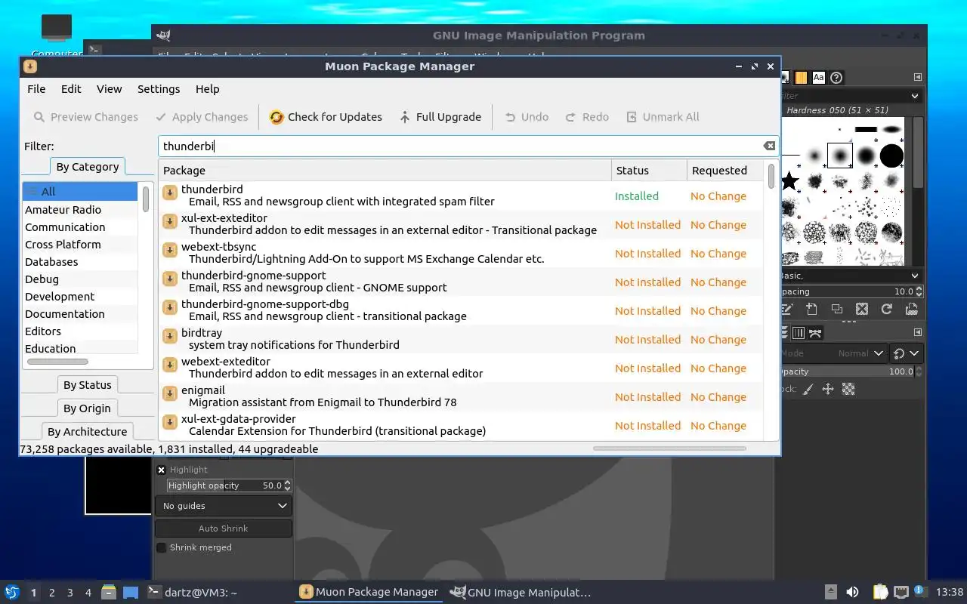This screenshot has height=604, width=967.
Task: Click the volume icon in system tray
Action: (852, 593)
